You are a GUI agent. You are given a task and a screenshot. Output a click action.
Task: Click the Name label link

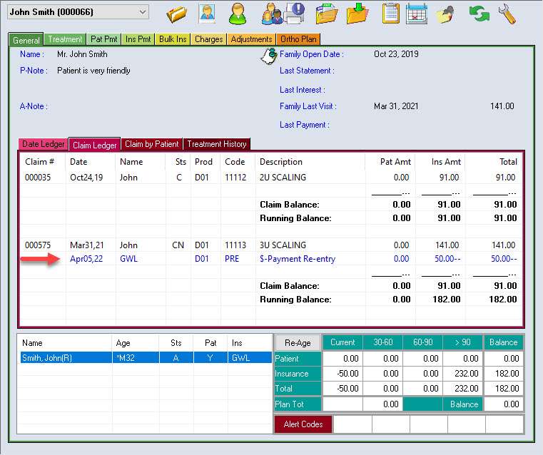tap(32, 54)
